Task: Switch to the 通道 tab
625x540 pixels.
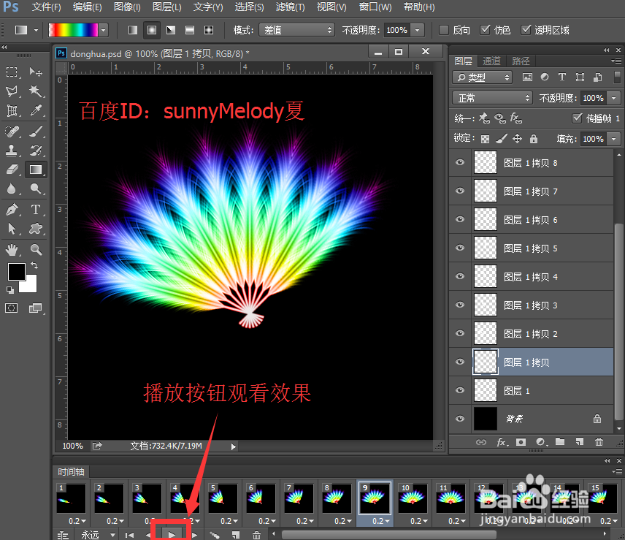Action: click(x=491, y=61)
